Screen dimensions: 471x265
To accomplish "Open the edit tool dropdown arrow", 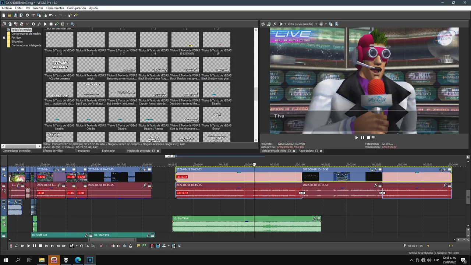I will click(x=77, y=246).
